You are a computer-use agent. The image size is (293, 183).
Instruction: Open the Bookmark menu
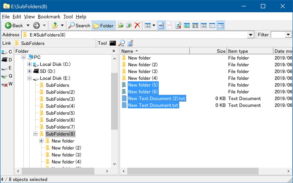click(49, 17)
